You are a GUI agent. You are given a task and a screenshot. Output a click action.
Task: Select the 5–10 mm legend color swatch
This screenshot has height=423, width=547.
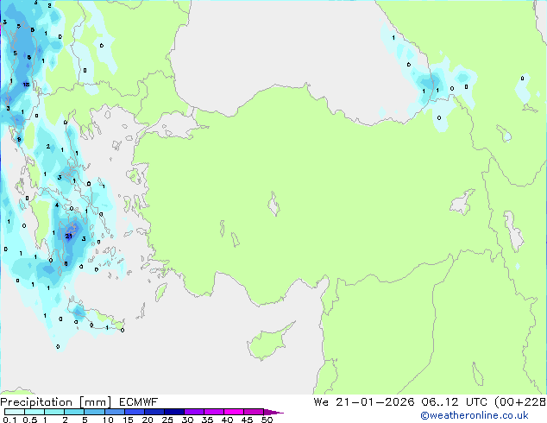click(94, 412)
